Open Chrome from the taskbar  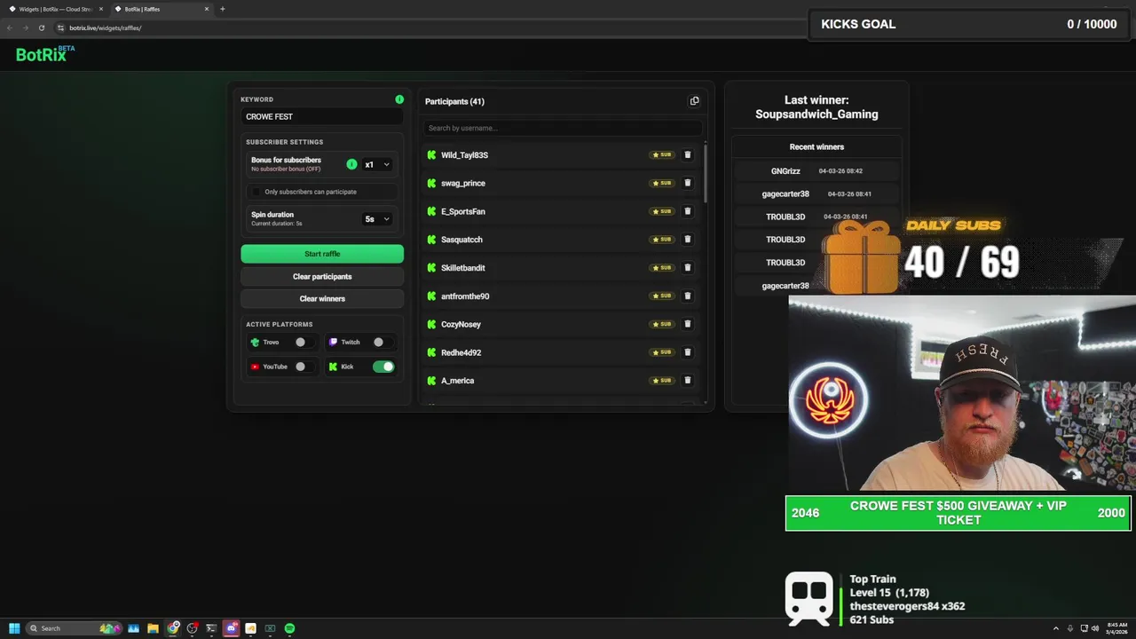tap(172, 628)
